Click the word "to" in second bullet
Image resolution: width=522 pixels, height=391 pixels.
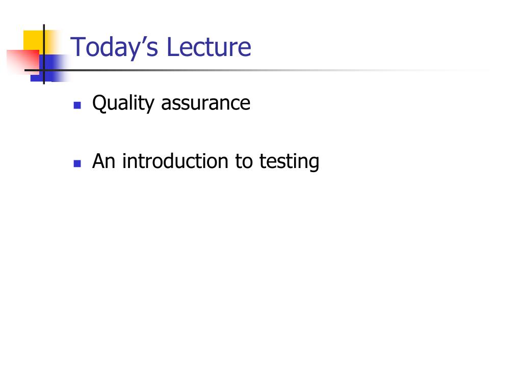tap(244, 161)
